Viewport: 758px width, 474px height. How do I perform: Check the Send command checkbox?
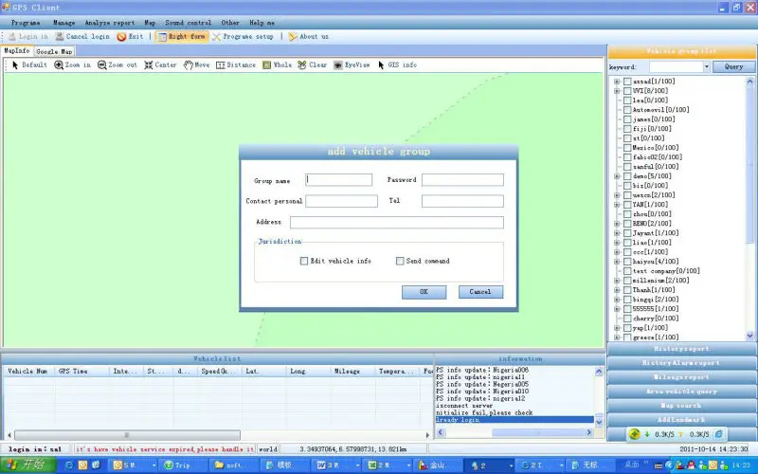click(x=400, y=262)
